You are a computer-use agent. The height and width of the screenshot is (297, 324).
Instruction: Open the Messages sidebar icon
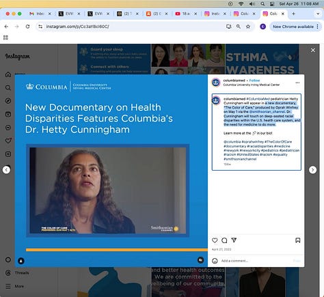click(8, 128)
